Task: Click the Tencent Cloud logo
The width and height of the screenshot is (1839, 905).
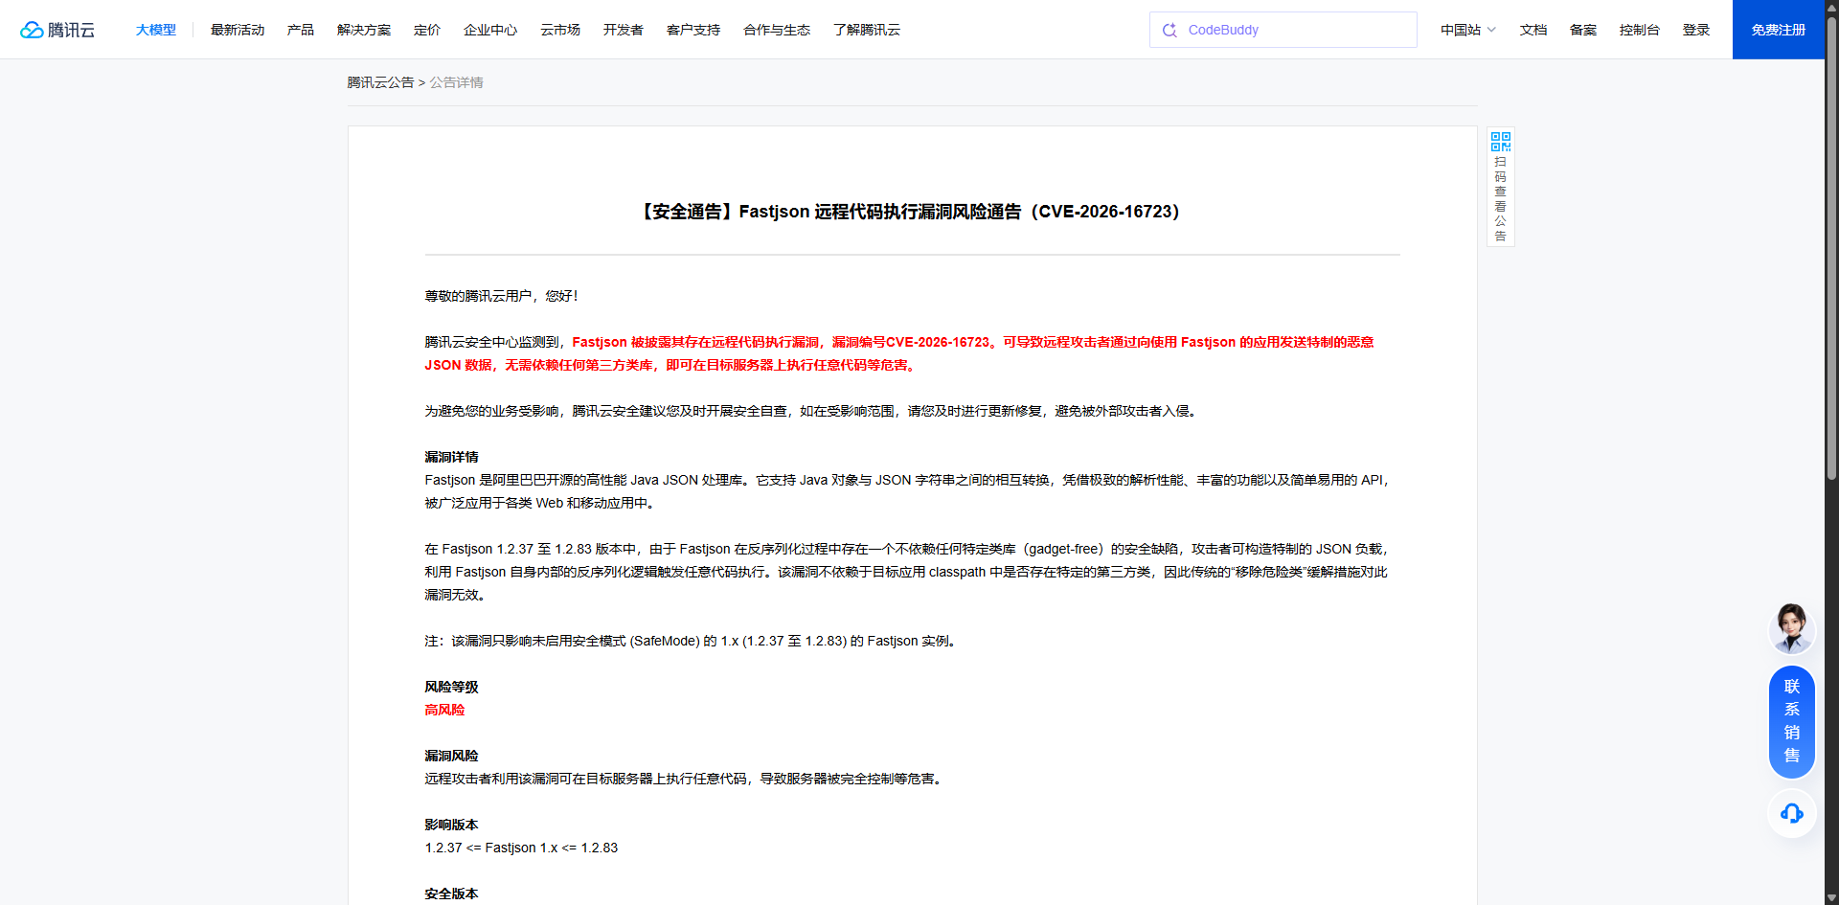Action: tap(57, 30)
